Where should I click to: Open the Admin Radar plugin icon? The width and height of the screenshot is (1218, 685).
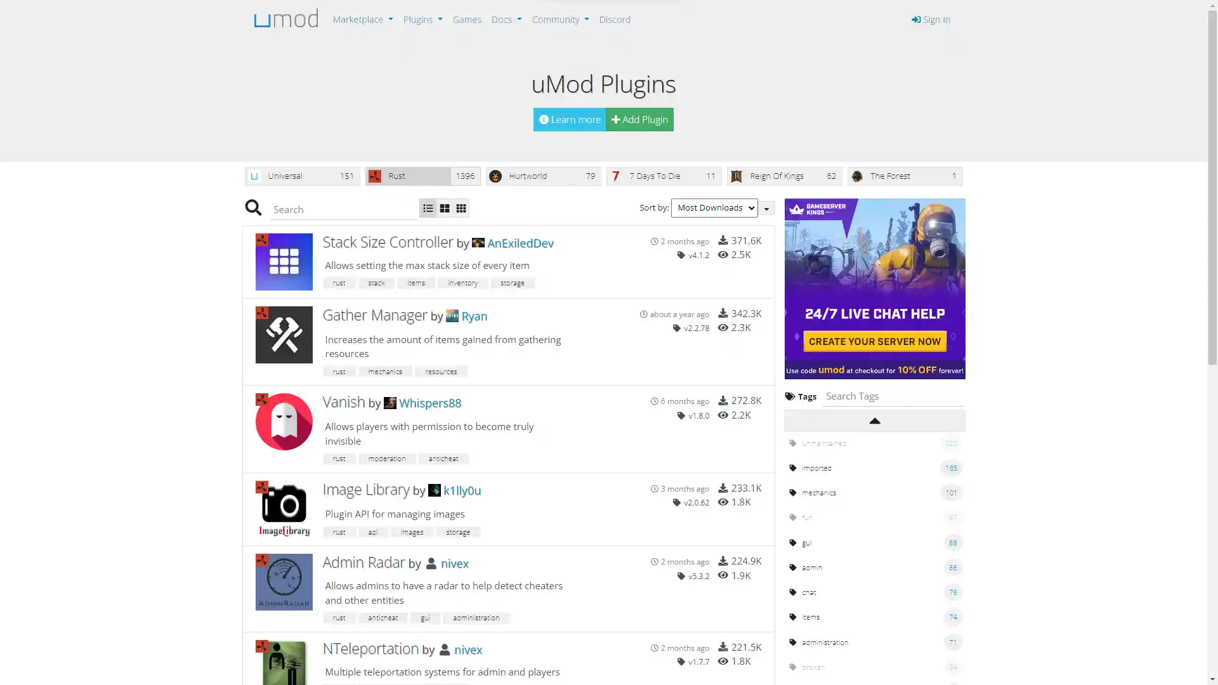[284, 582]
